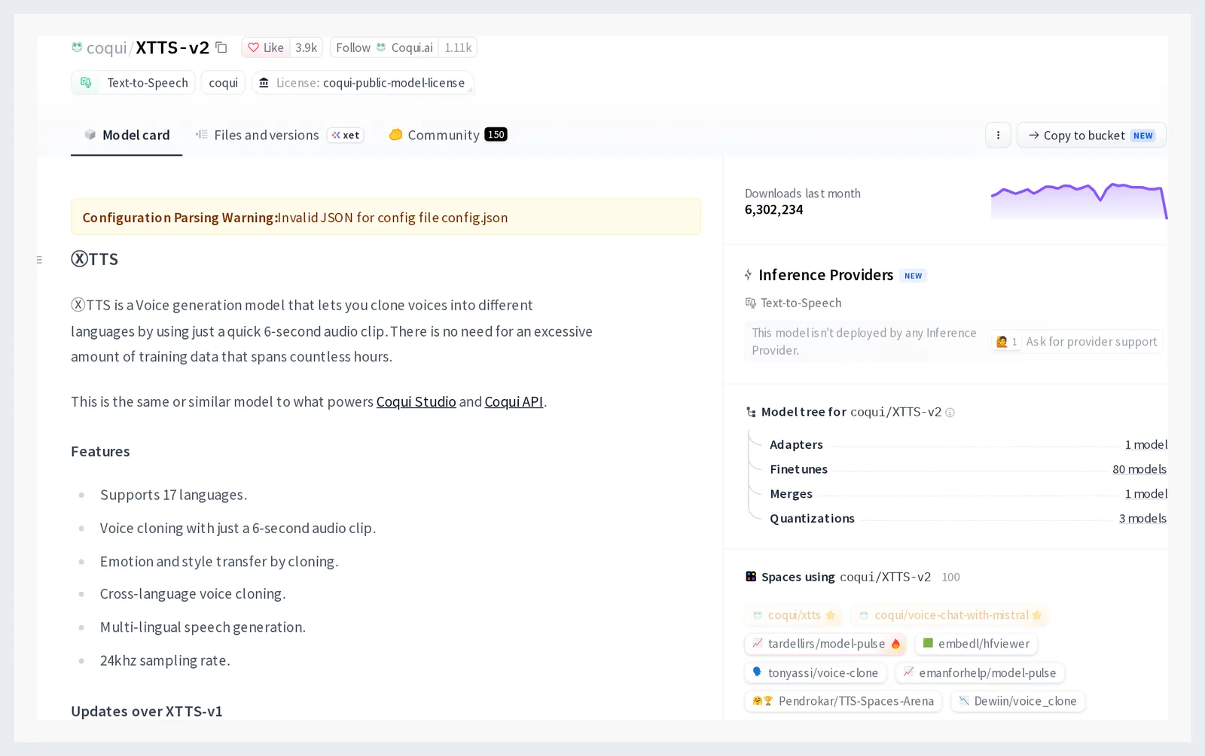This screenshot has width=1205, height=756.
Task: Open the Coqui API link
Action: pyautogui.click(x=514, y=402)
